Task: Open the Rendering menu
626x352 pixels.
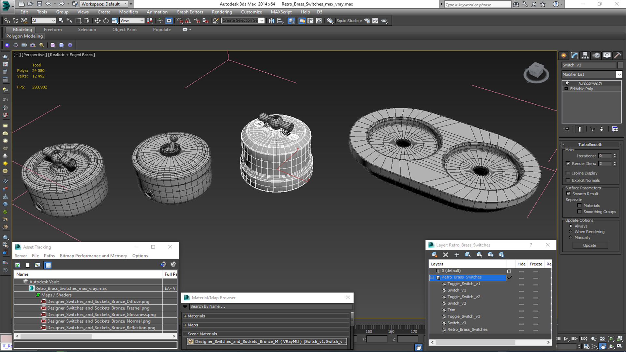Action: click(x=222, y=12)
